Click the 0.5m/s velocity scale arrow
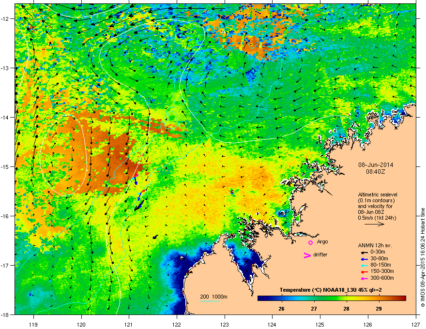The width and height of the screenshot is (426, 329). tap(374, 224)
